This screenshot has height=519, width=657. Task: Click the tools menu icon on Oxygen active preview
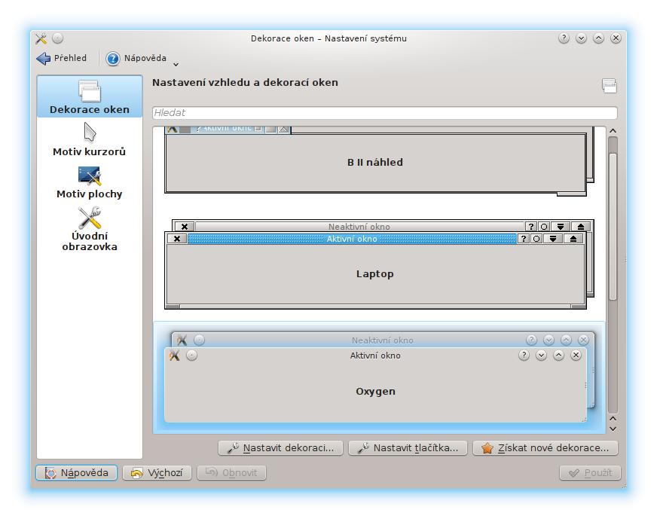point(174,356)
